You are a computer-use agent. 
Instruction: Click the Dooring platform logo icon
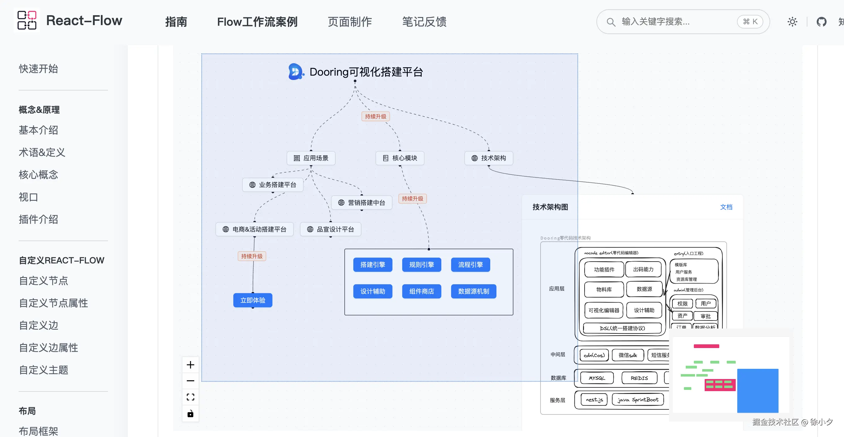click(295, 72)
